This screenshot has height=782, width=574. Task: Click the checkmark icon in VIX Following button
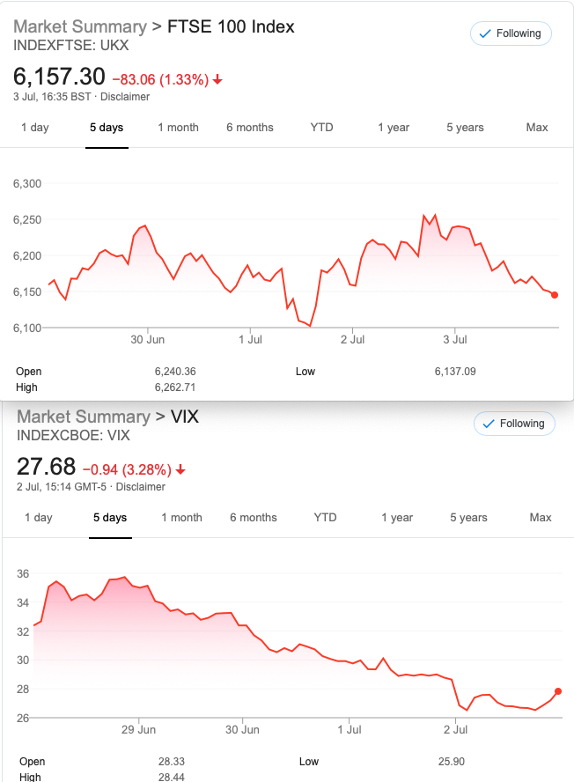click(489, 424)
